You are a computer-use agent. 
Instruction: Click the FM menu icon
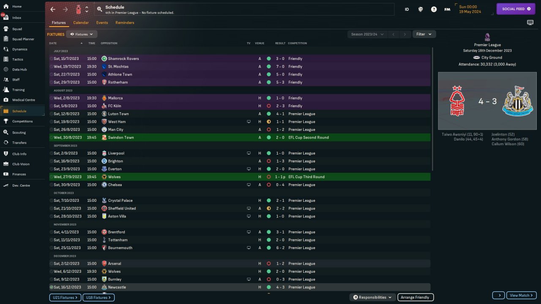click(447, 9)
